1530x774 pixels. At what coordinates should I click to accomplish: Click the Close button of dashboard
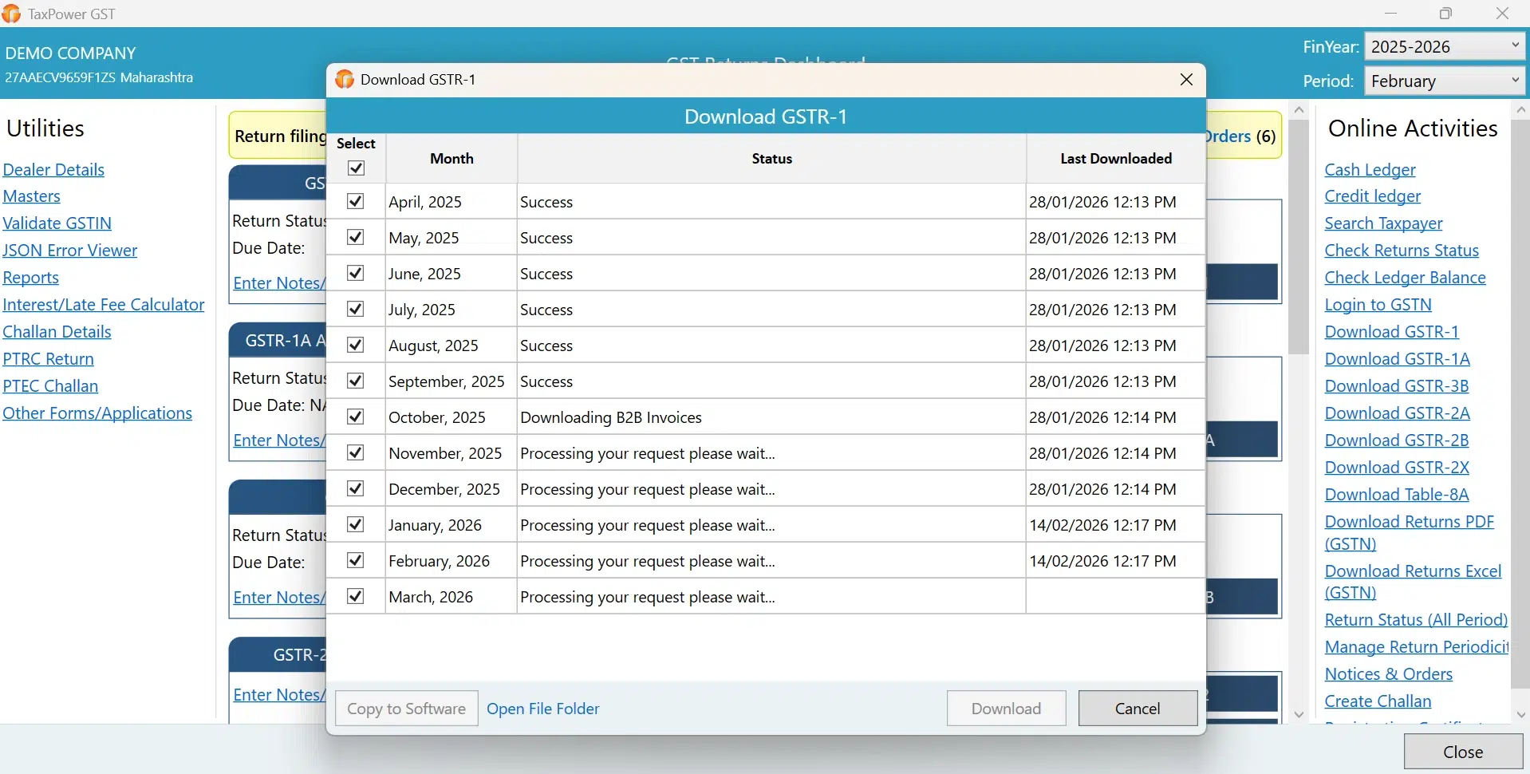click(1464, 752)
